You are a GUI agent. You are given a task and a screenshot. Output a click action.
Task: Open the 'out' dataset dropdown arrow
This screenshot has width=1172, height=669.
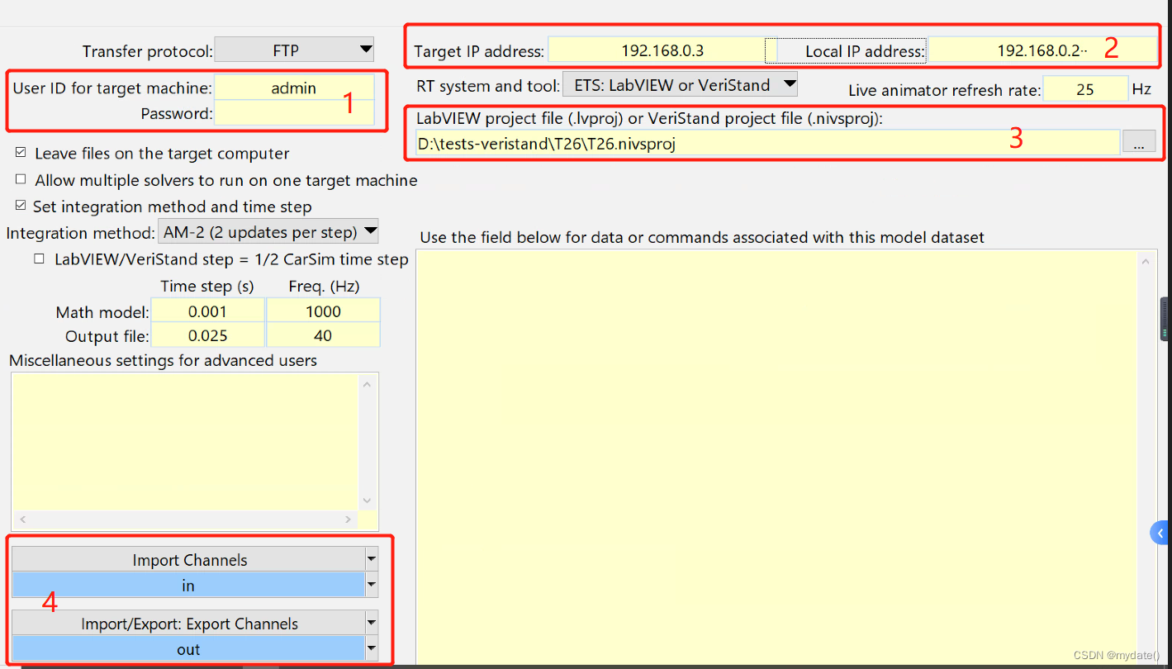pyautogui.click(x=372, y=648)
